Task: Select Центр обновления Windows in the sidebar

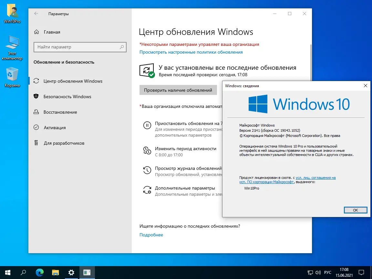Action: [x=36, y=81]
